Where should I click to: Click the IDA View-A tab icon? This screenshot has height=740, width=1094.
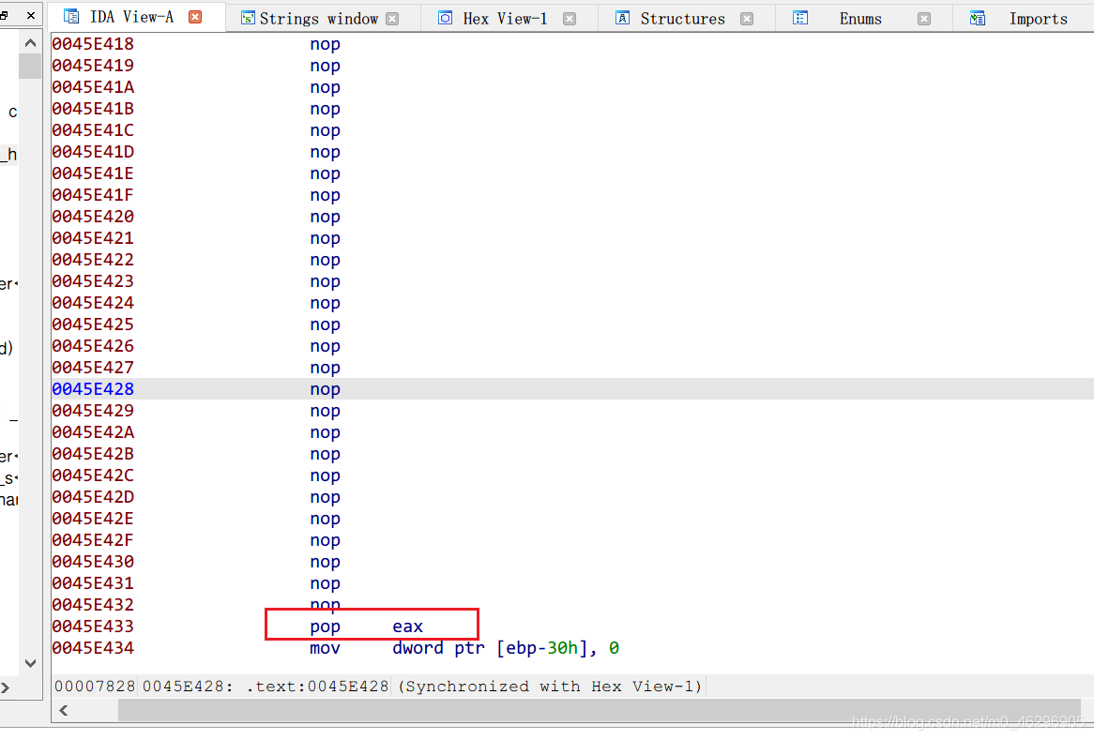click(71, 17)
